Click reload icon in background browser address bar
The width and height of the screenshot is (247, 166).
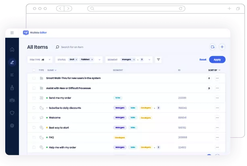pyautogui.click(x=180, y=8)
